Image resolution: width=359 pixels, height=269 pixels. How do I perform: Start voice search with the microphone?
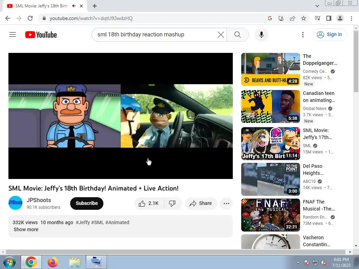click(262, 35)
